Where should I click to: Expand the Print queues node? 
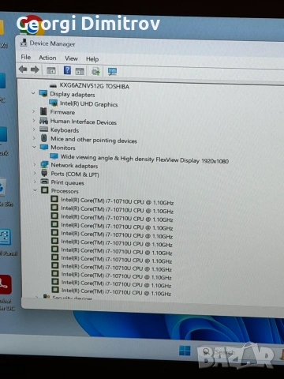coord(35,182)
